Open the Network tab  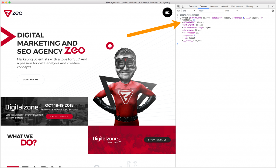[x=225, y=6]
